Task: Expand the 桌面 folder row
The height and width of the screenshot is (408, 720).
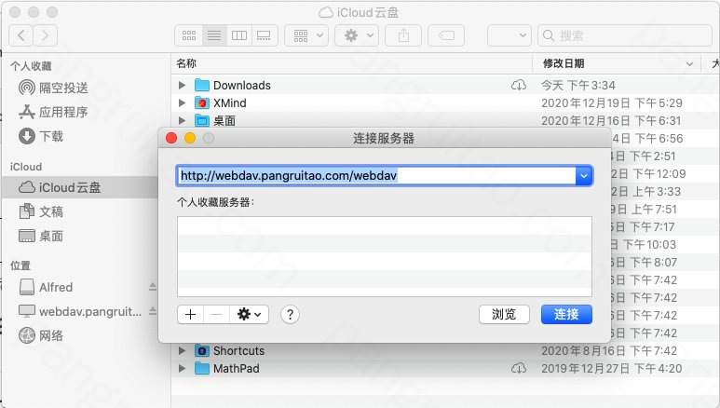Action: click(x=182, y=120)
